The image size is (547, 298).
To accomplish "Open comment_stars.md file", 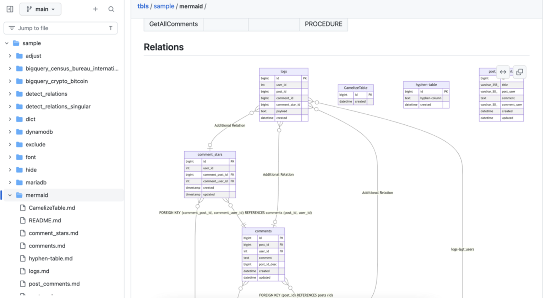I will pos(53,233).
